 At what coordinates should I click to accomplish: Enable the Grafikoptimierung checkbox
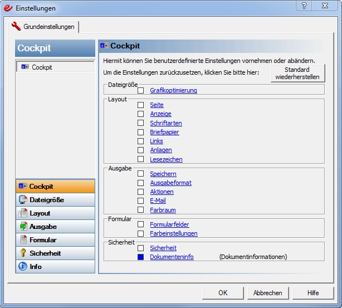pos(141,90)
